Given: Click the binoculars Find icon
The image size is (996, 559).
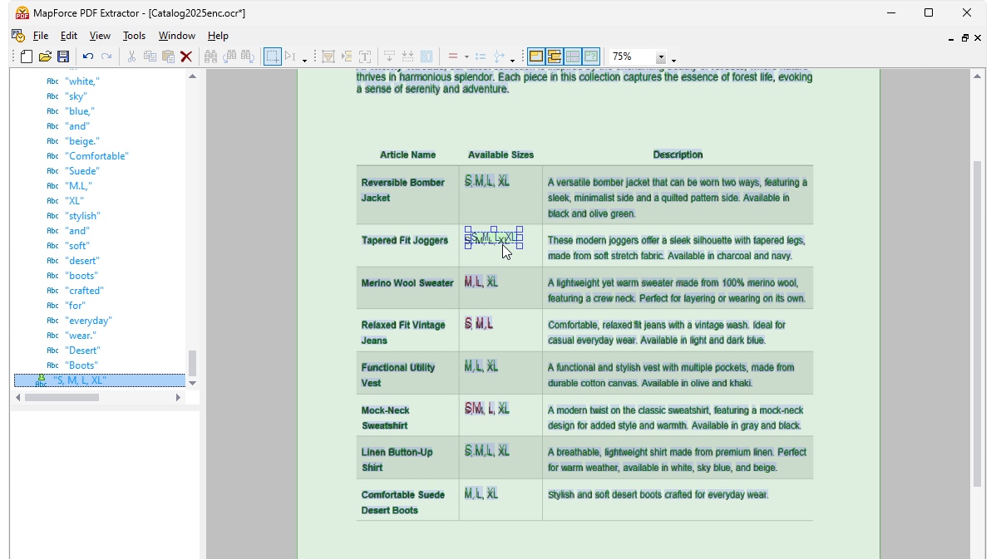Looking at the screenshot, I should pos(210,56).
